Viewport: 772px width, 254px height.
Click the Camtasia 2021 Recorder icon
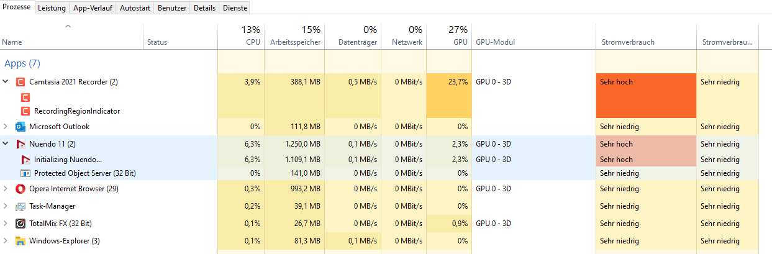pos(20,82)
